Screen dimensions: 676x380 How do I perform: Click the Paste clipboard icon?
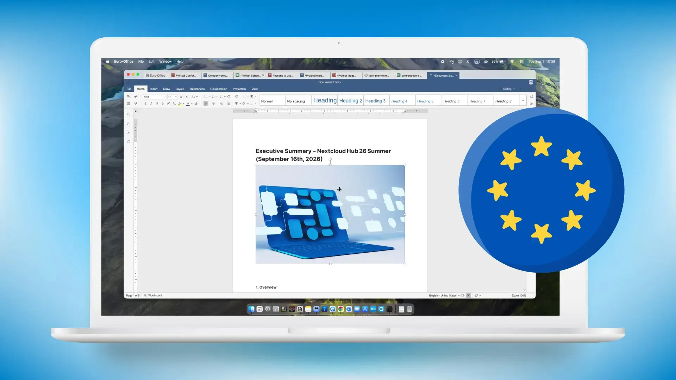[129, 103]
